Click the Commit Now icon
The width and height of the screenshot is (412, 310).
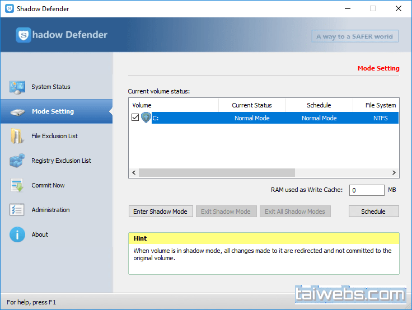pos(17,185)
